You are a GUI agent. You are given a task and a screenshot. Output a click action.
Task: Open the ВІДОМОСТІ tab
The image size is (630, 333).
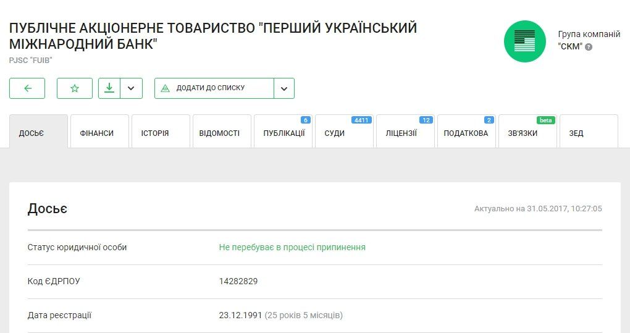point(222,132)
